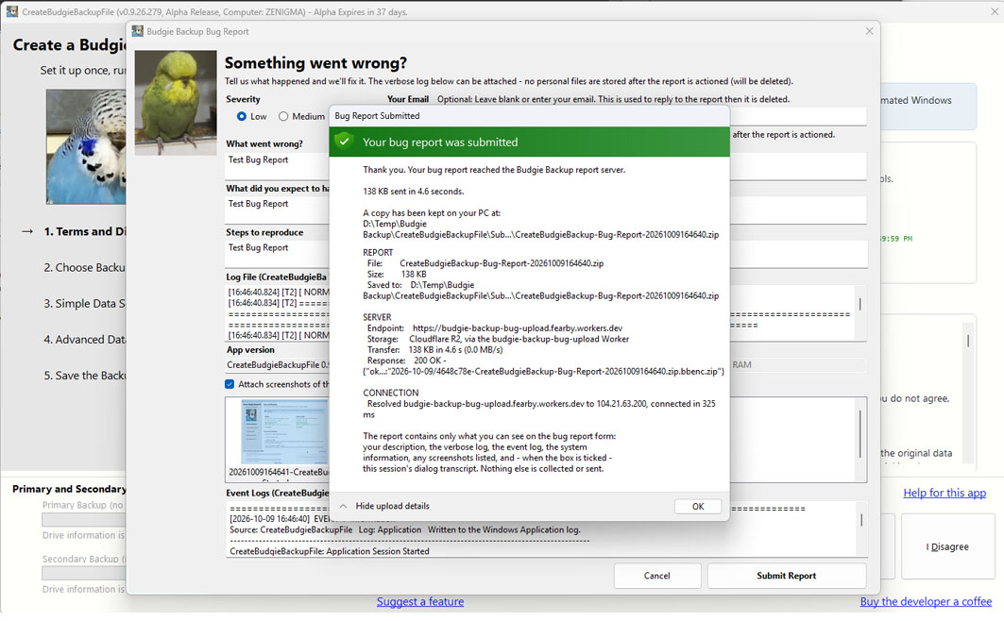Open the Help for this app link
The image size is (1004, 621).
[944, 493]
